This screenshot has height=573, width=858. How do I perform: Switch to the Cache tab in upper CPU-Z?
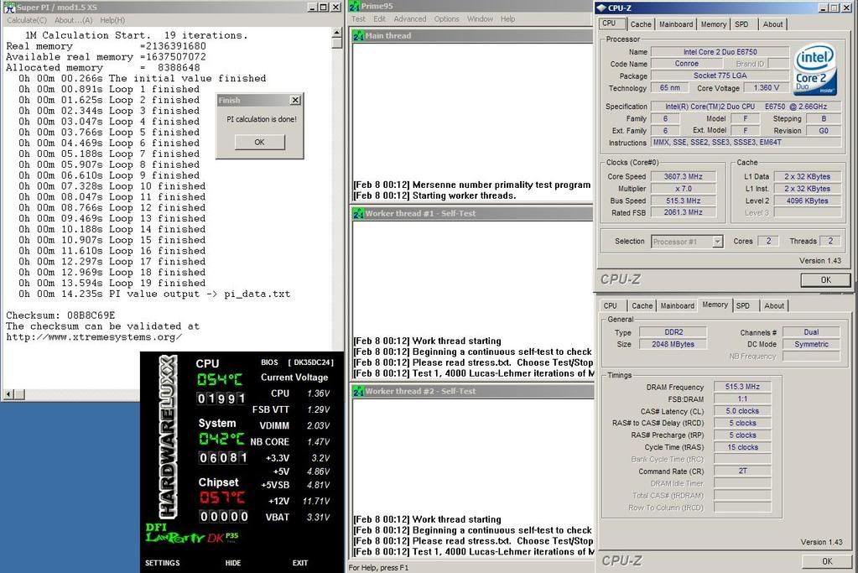coord(641,24)
